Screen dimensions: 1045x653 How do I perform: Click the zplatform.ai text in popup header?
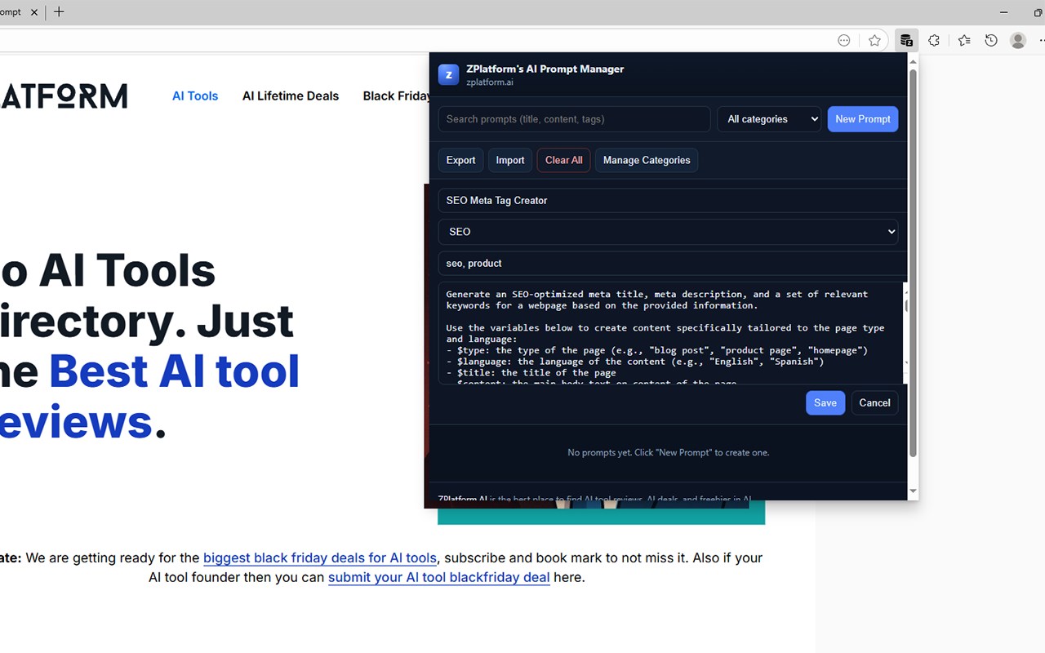tap(490, 82)
